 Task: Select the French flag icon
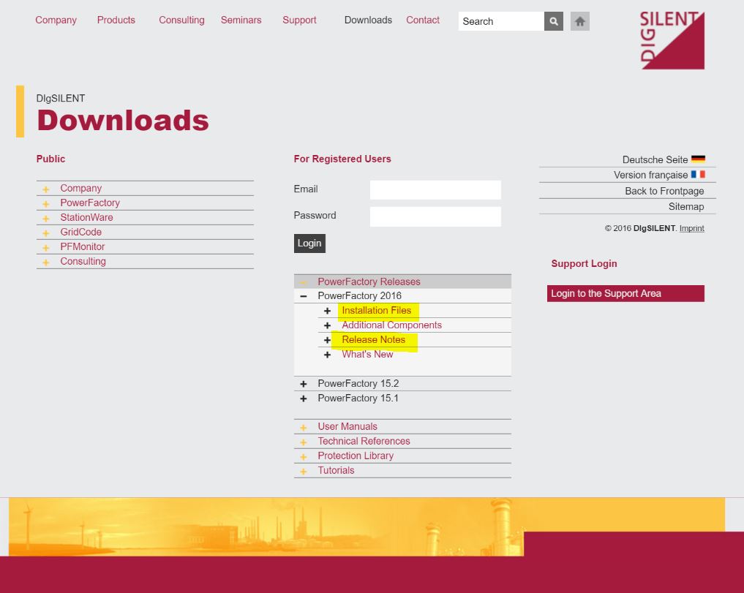coord(698,175)
